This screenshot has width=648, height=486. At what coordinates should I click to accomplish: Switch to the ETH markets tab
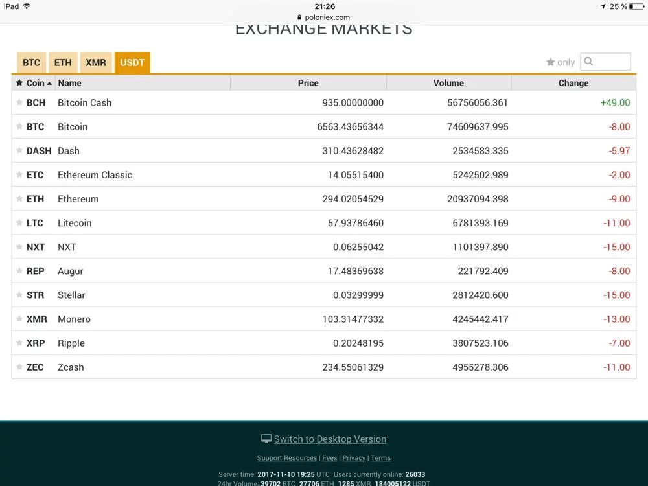point(63,62)
